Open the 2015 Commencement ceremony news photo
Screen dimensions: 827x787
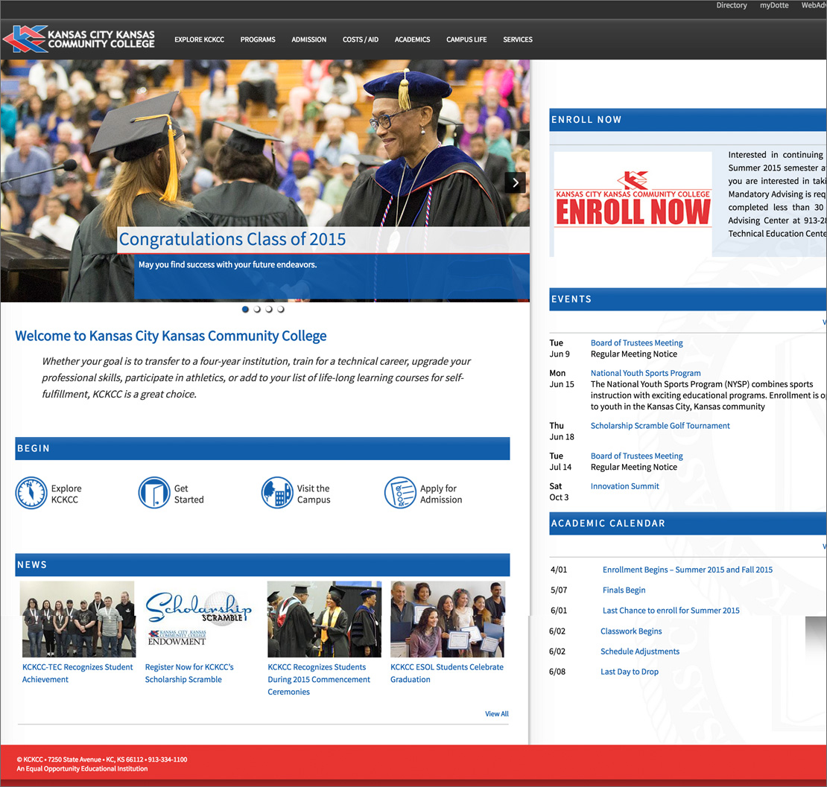click(x=324, y=619)
